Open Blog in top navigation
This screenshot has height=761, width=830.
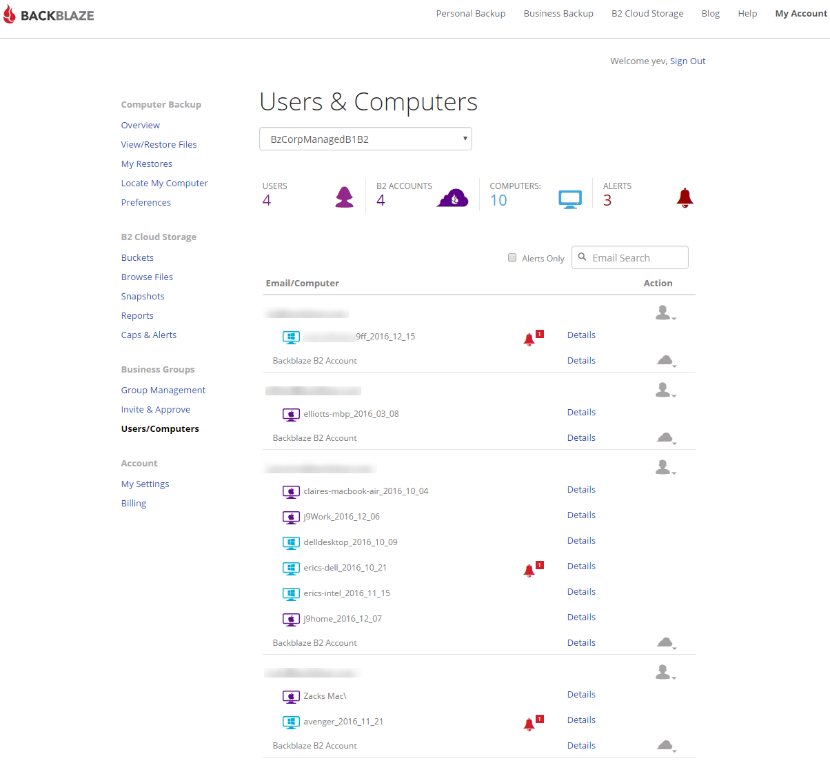tap(711, 14)
